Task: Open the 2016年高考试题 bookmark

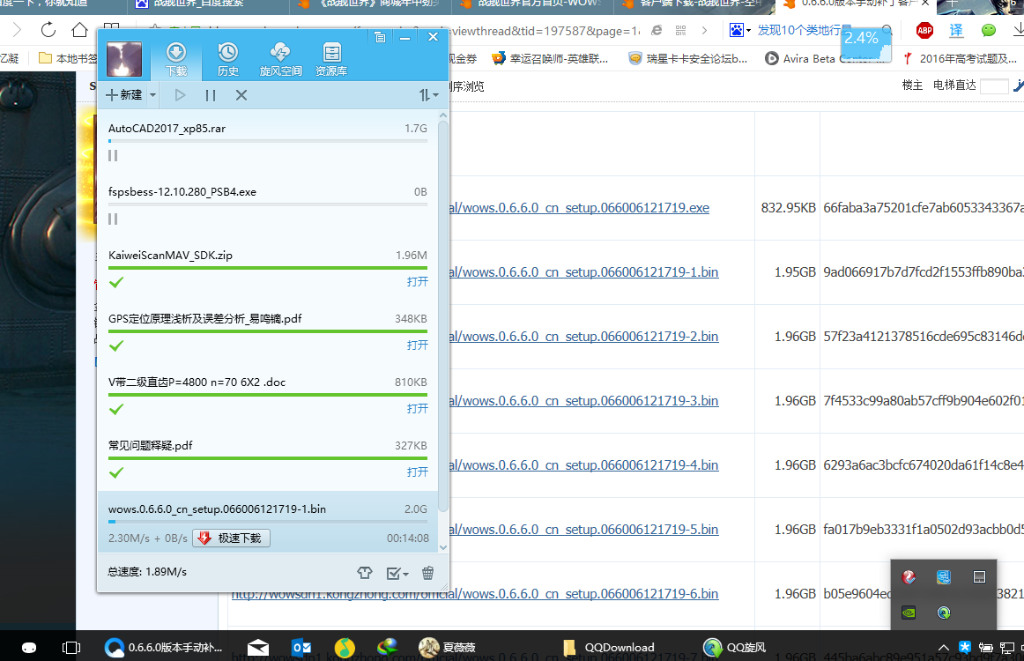Action: point(960,58)
